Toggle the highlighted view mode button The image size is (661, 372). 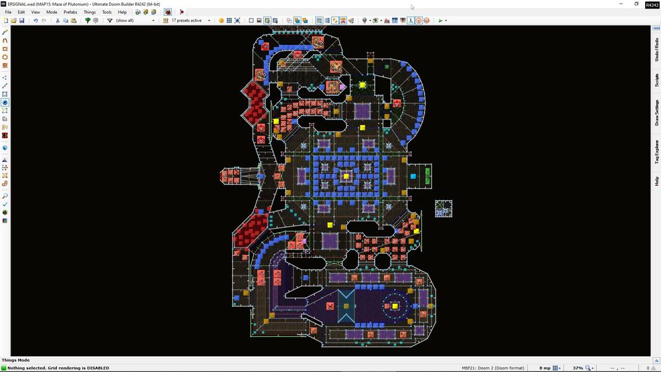[267, 20]
